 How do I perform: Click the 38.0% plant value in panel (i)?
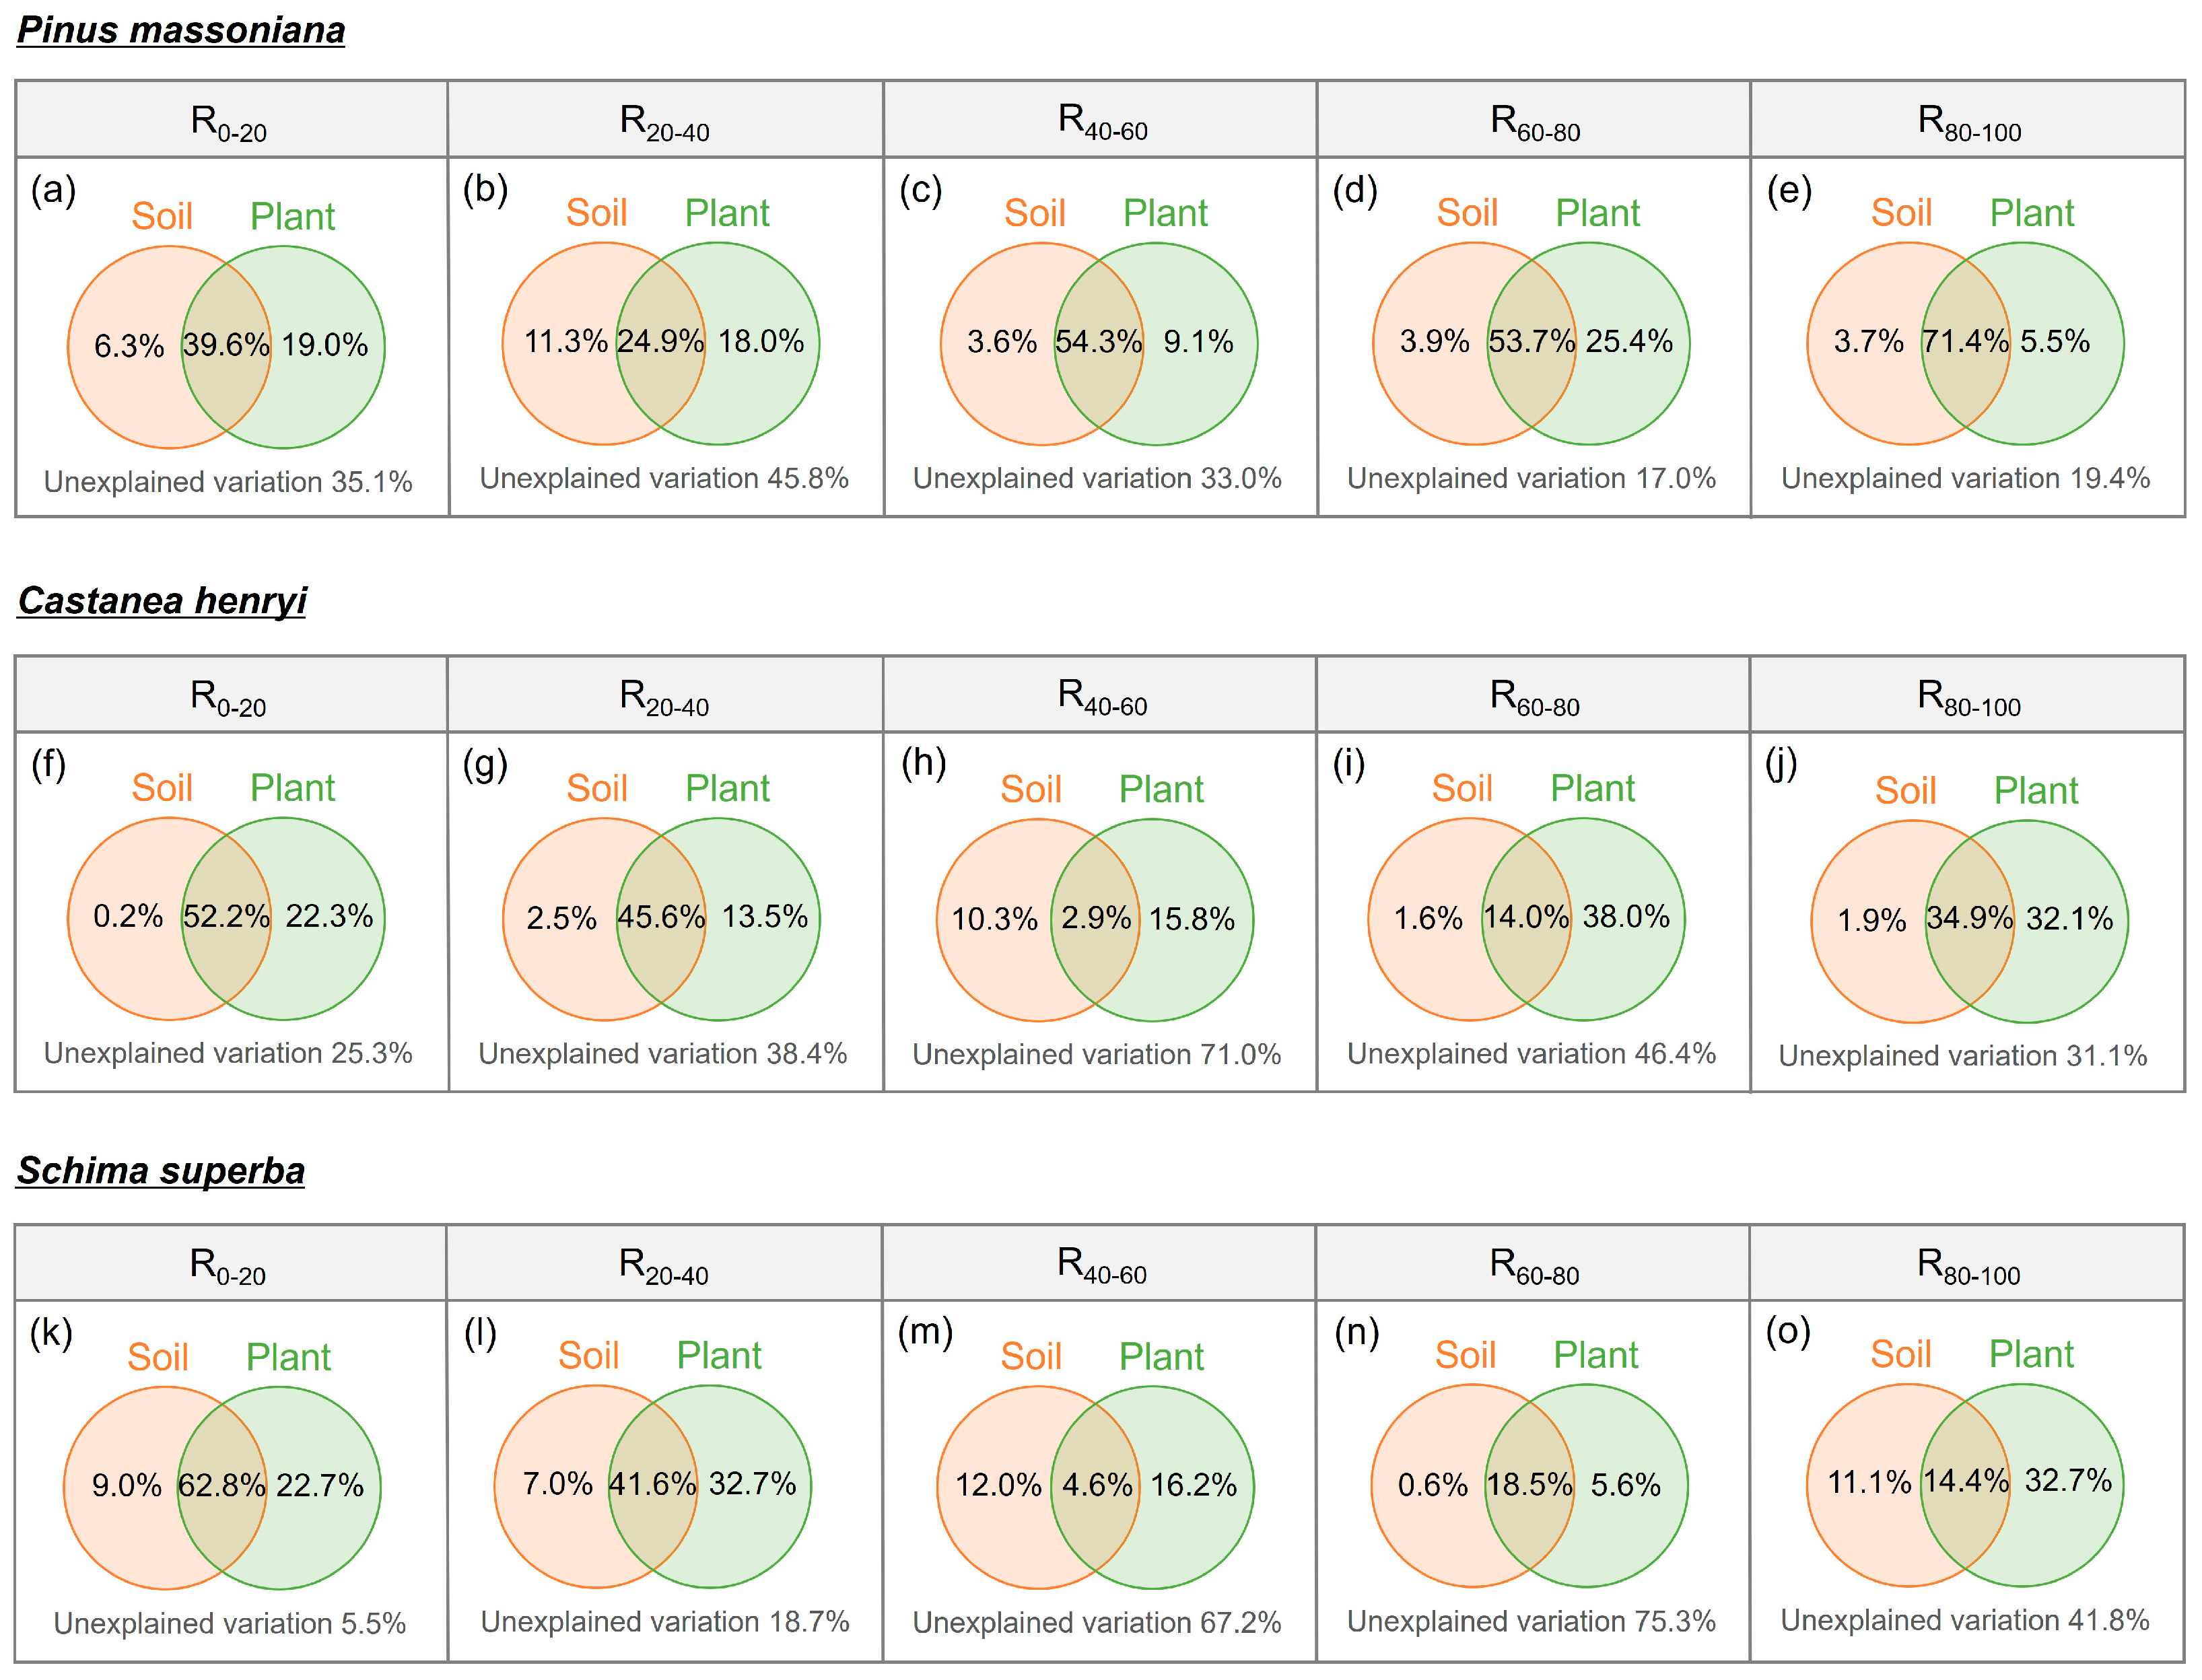[x=1626, y=916]
